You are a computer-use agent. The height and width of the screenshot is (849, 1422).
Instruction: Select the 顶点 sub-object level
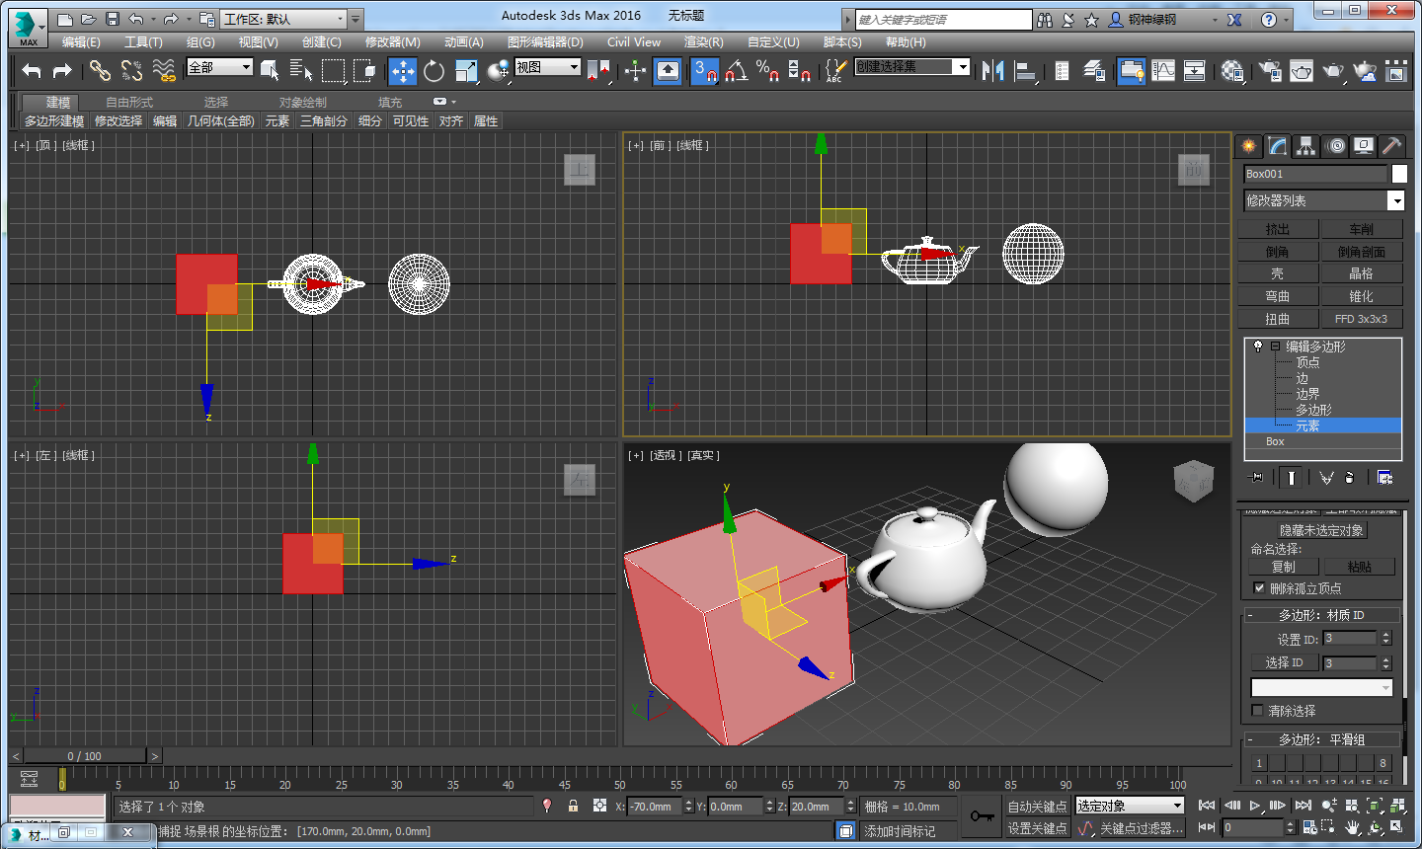(1307, 362)
